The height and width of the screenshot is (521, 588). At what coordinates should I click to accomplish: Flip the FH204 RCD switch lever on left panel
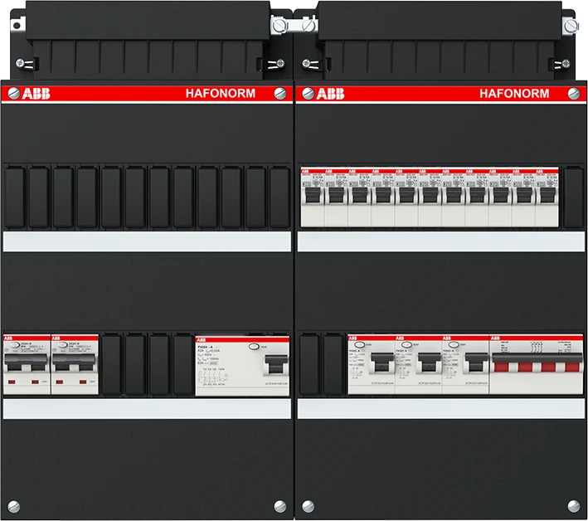pos(273,366)
